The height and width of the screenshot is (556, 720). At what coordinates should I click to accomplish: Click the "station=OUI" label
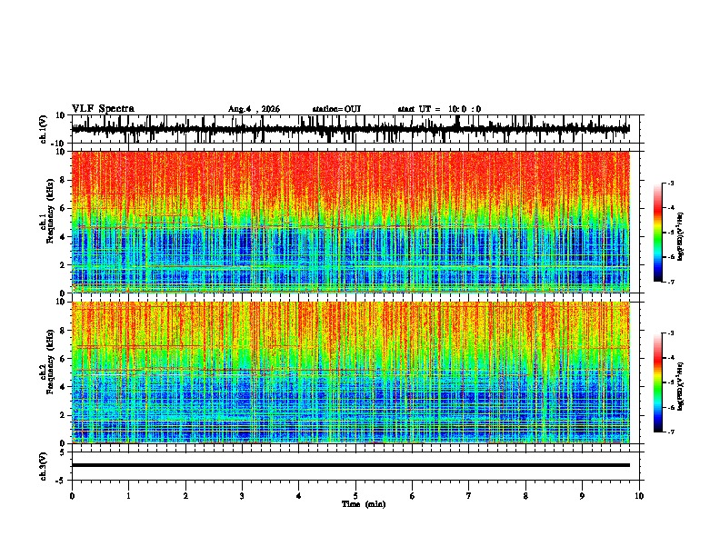336,109
